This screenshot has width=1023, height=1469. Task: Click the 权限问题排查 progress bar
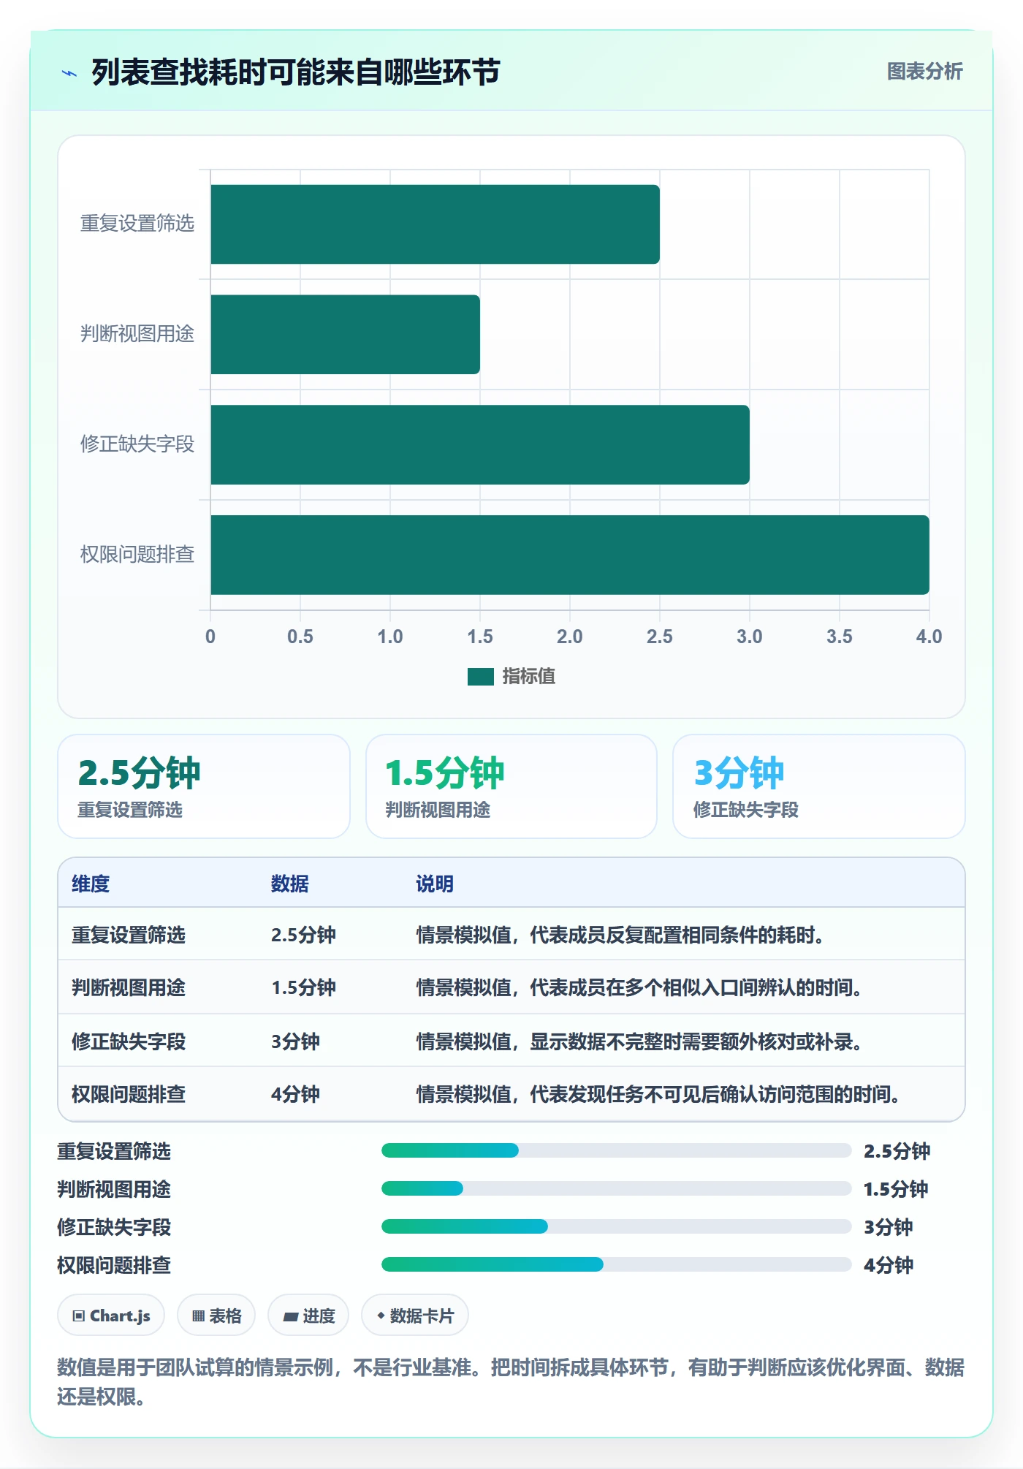pyautogui.click(x=616, y=1264)
